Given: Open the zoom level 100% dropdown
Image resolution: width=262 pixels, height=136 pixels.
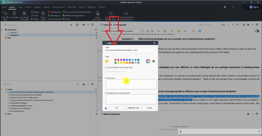Looking at the screenshot, I should (x=225, y=25).
